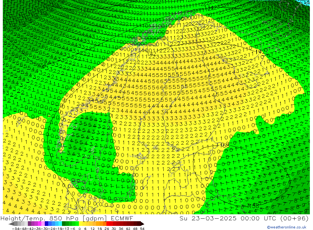Image resolution: width=313 pixels, height=230 pixels.
Task: Click the '0' legend scale label
Action: coord(80,229)
